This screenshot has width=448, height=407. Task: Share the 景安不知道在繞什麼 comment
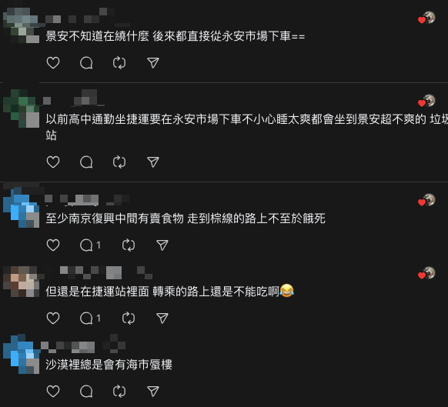153,63
